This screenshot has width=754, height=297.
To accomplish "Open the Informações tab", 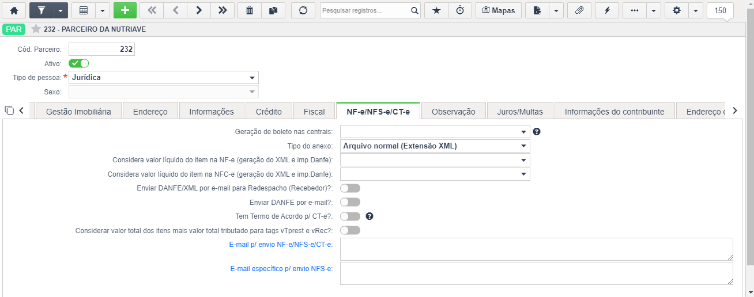I will point(212,112).
